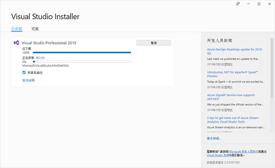Click the 已下载 100% download progress bar
The width and height of the screenshot is (275, 168).
(x=82, y=52)
